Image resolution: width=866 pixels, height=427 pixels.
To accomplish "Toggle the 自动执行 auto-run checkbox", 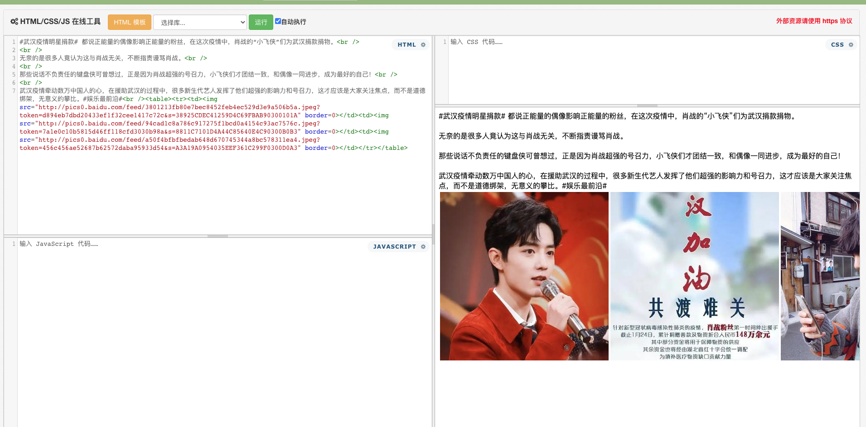I will pyautogui.click(x=278, y=21).
